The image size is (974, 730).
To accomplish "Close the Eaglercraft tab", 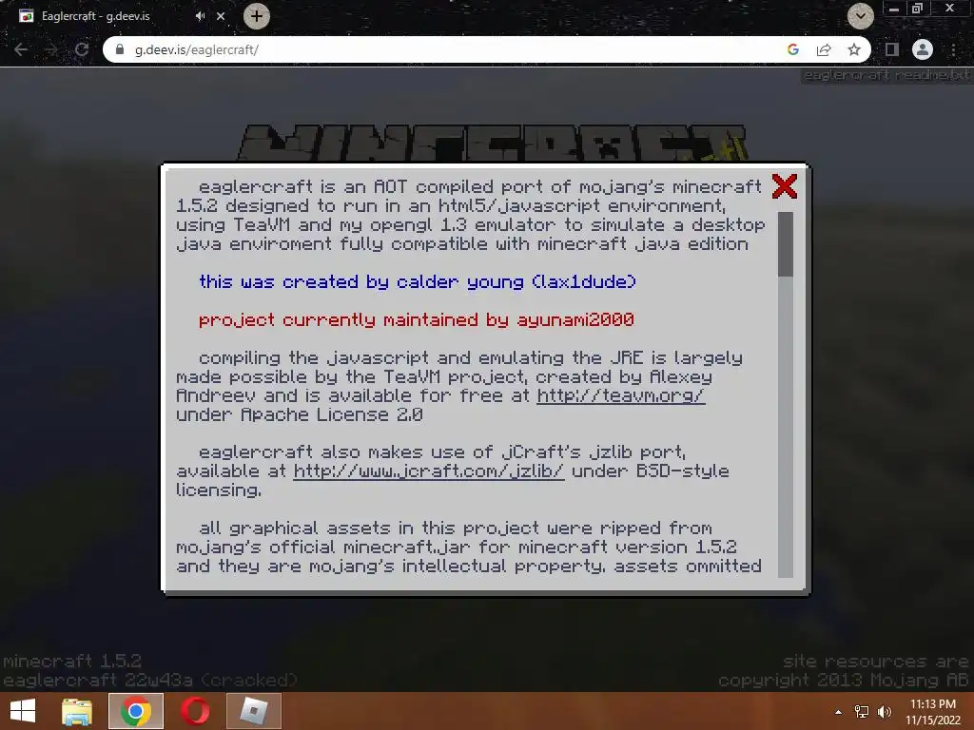I will [x=221, y=16].
